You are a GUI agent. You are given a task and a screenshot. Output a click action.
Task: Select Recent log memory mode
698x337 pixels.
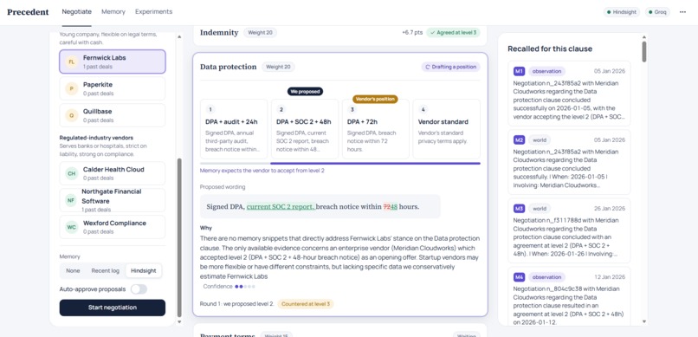click(106, 270)
